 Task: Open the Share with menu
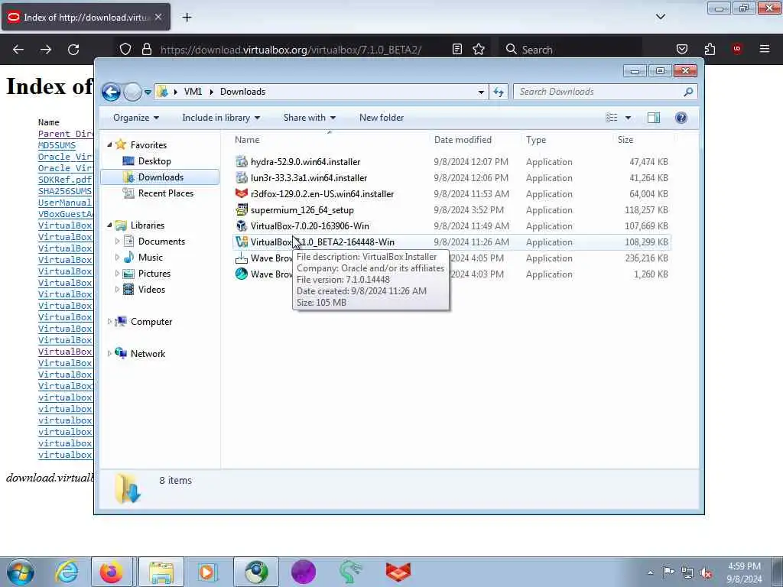point(310,118)
